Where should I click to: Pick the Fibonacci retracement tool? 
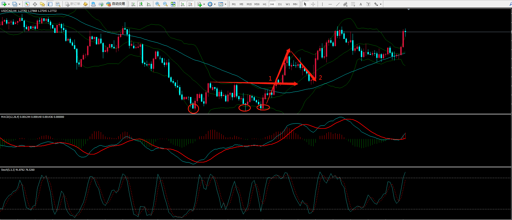pos(353,4)
